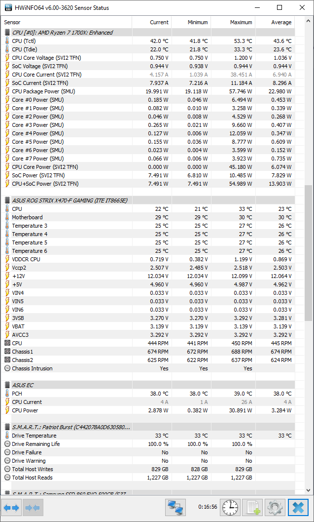
Task: Click the clock reset timer icon
Action: click(x=230, y=508)
